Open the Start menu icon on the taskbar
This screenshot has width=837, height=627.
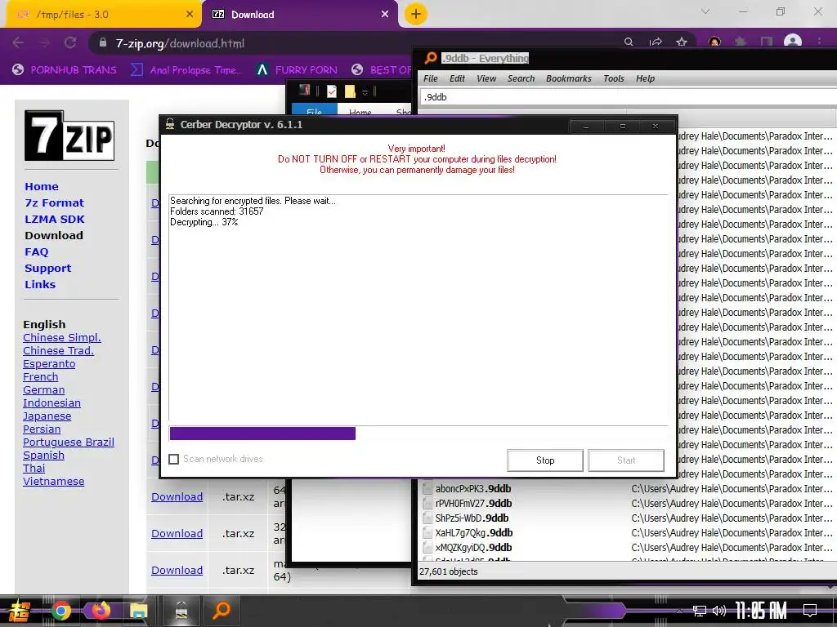coord(20,611)
